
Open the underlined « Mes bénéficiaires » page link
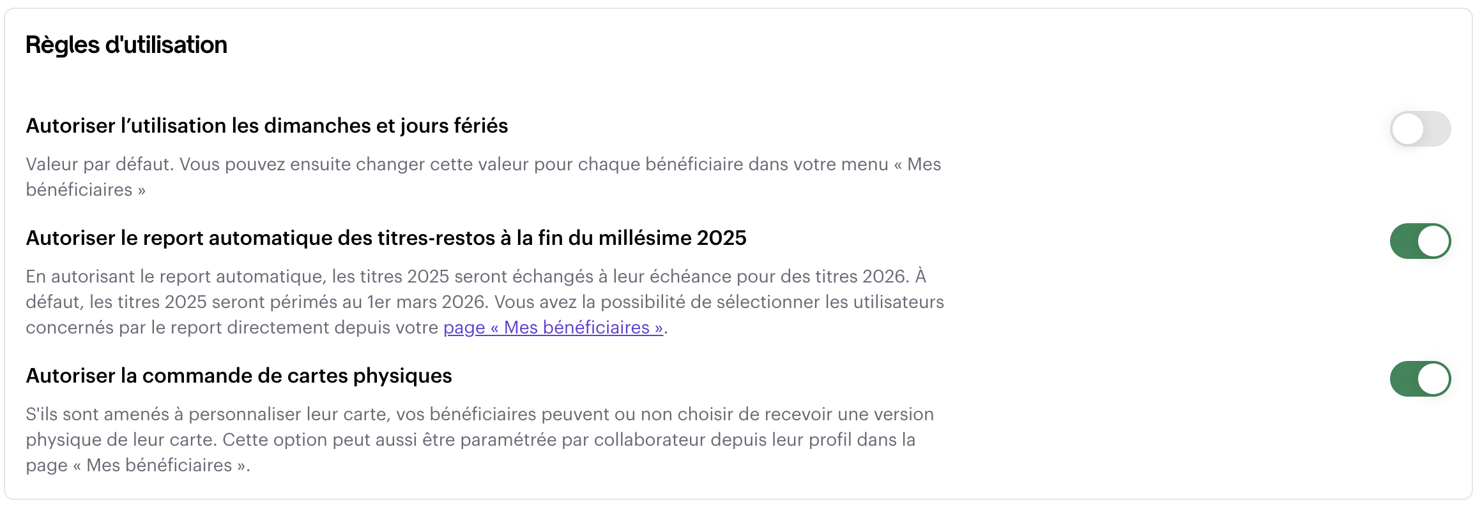[553, 328]
